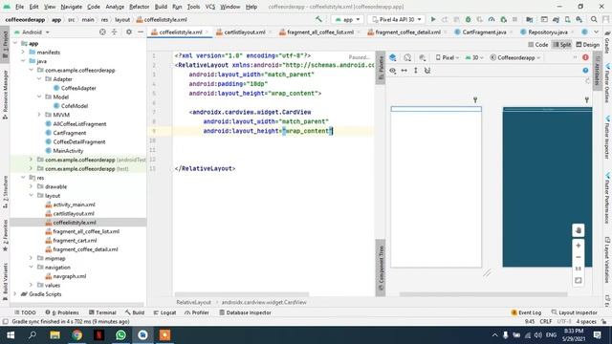Open the Search Everywhere magnifier
This screenshot has width=612, height=344.
click(594, 19)
